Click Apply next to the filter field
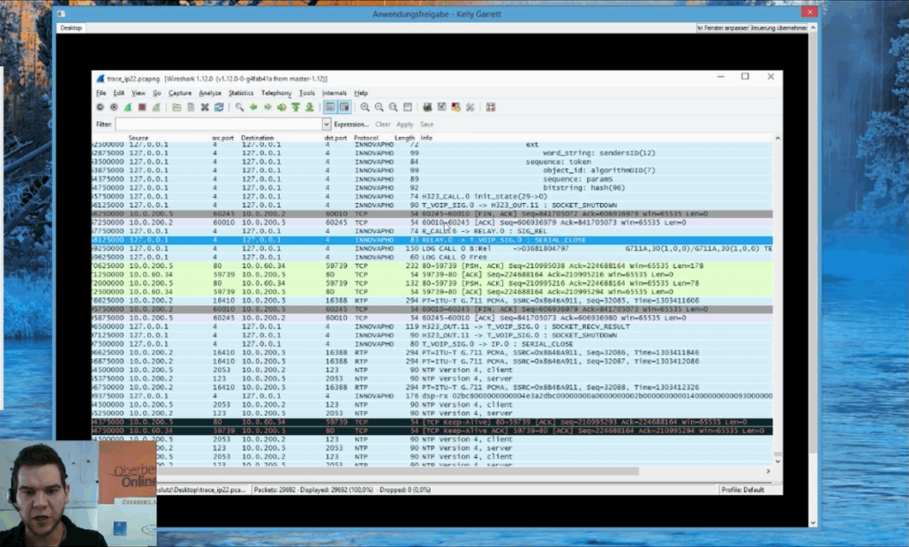 coord(404,124)
